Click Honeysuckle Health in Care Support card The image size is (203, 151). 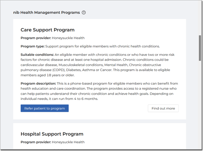pyautogui.click(x=68, y=38)
